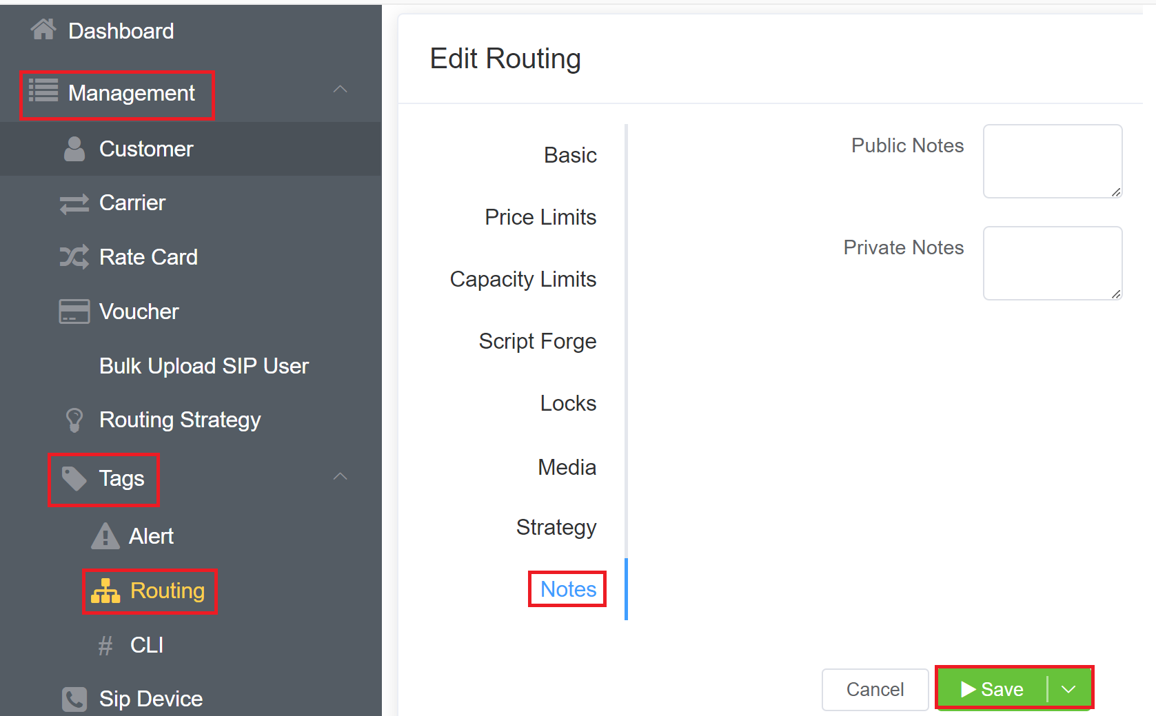The image size is (1156, 716).
Task: Collapse the Tags submenu chevron
Action: click(x=340, y=477)
